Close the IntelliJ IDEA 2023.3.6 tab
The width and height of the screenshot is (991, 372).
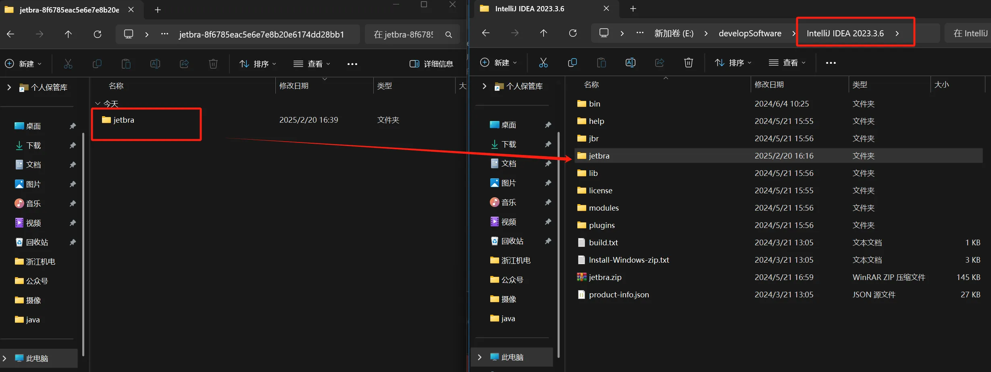(x=606, y=8)
